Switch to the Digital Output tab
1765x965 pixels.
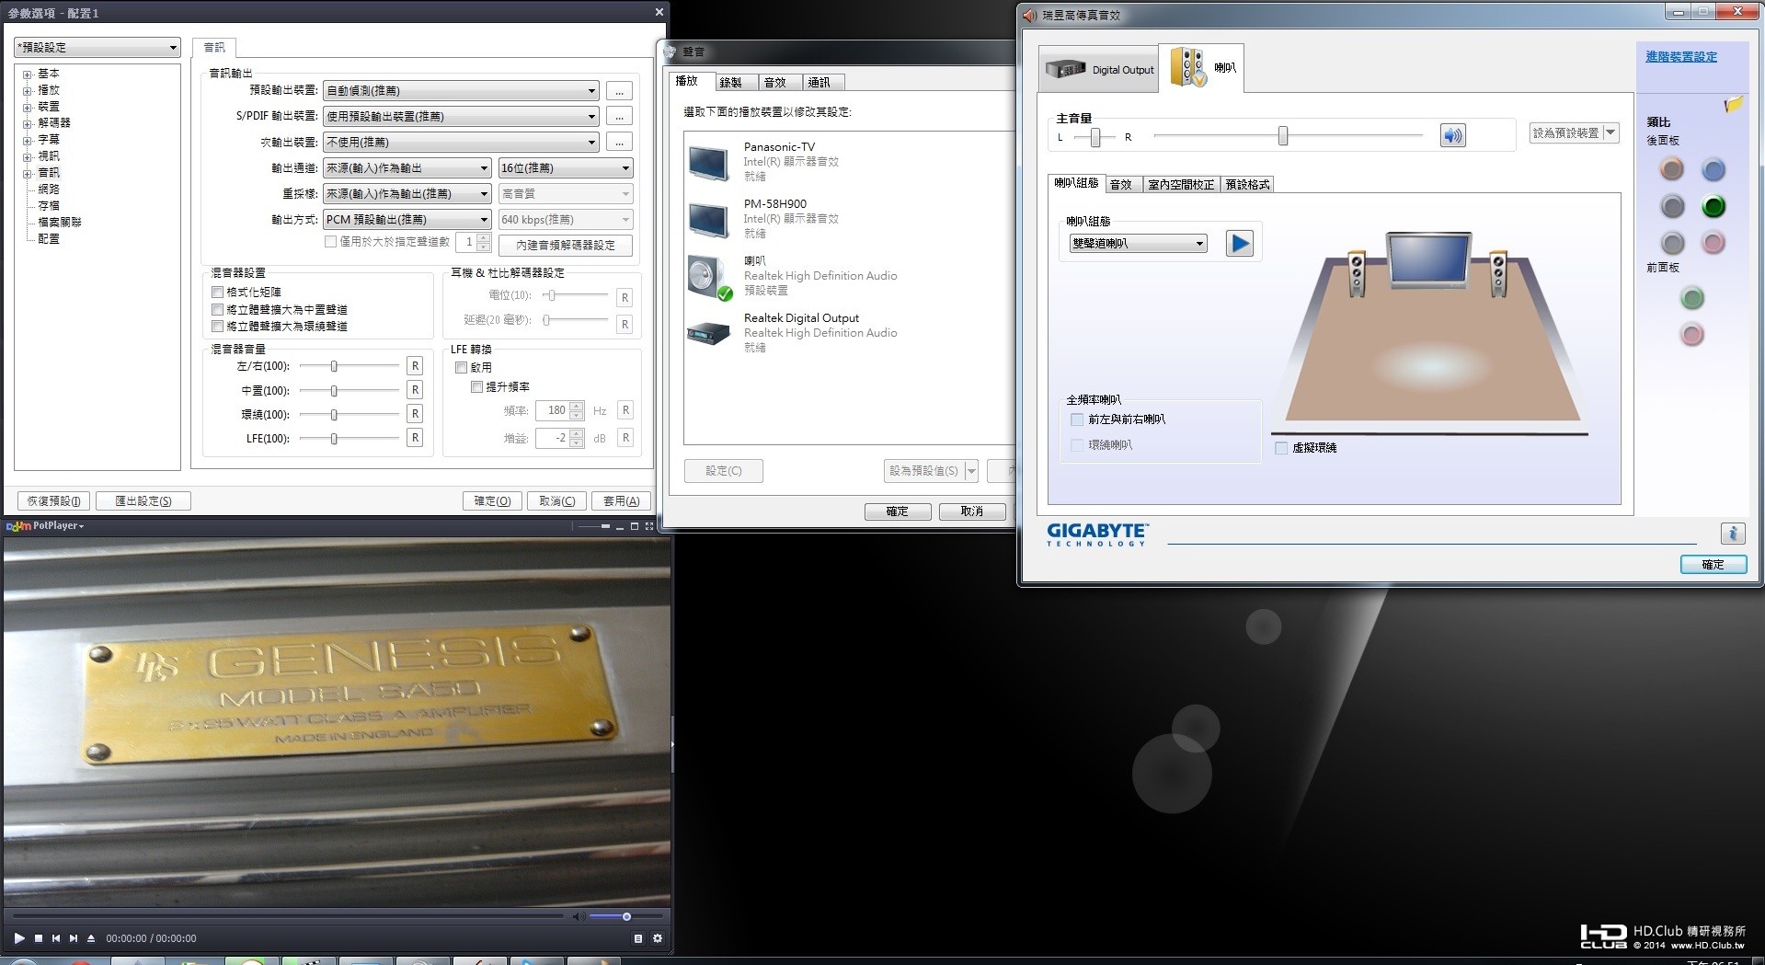pyautogui.click(x=1099, y=69)
